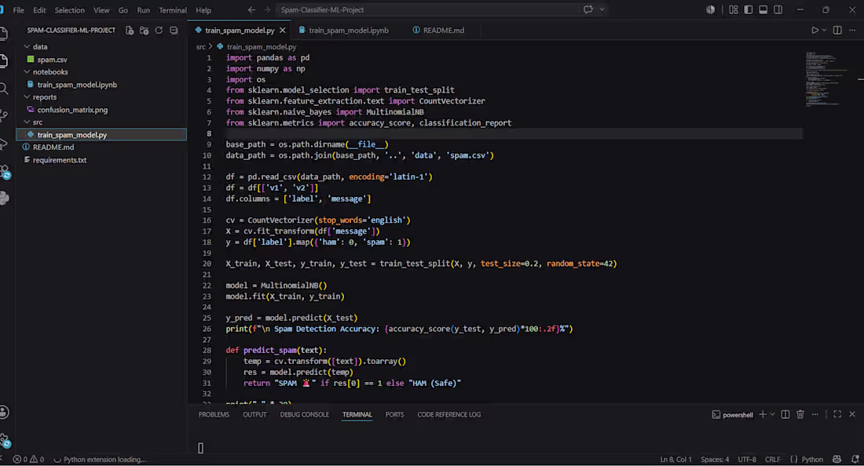The width and height of the screenshot is (864, 466).
Task: Open new terminal profile dropdown arrow
Action: tap(773, 414)
